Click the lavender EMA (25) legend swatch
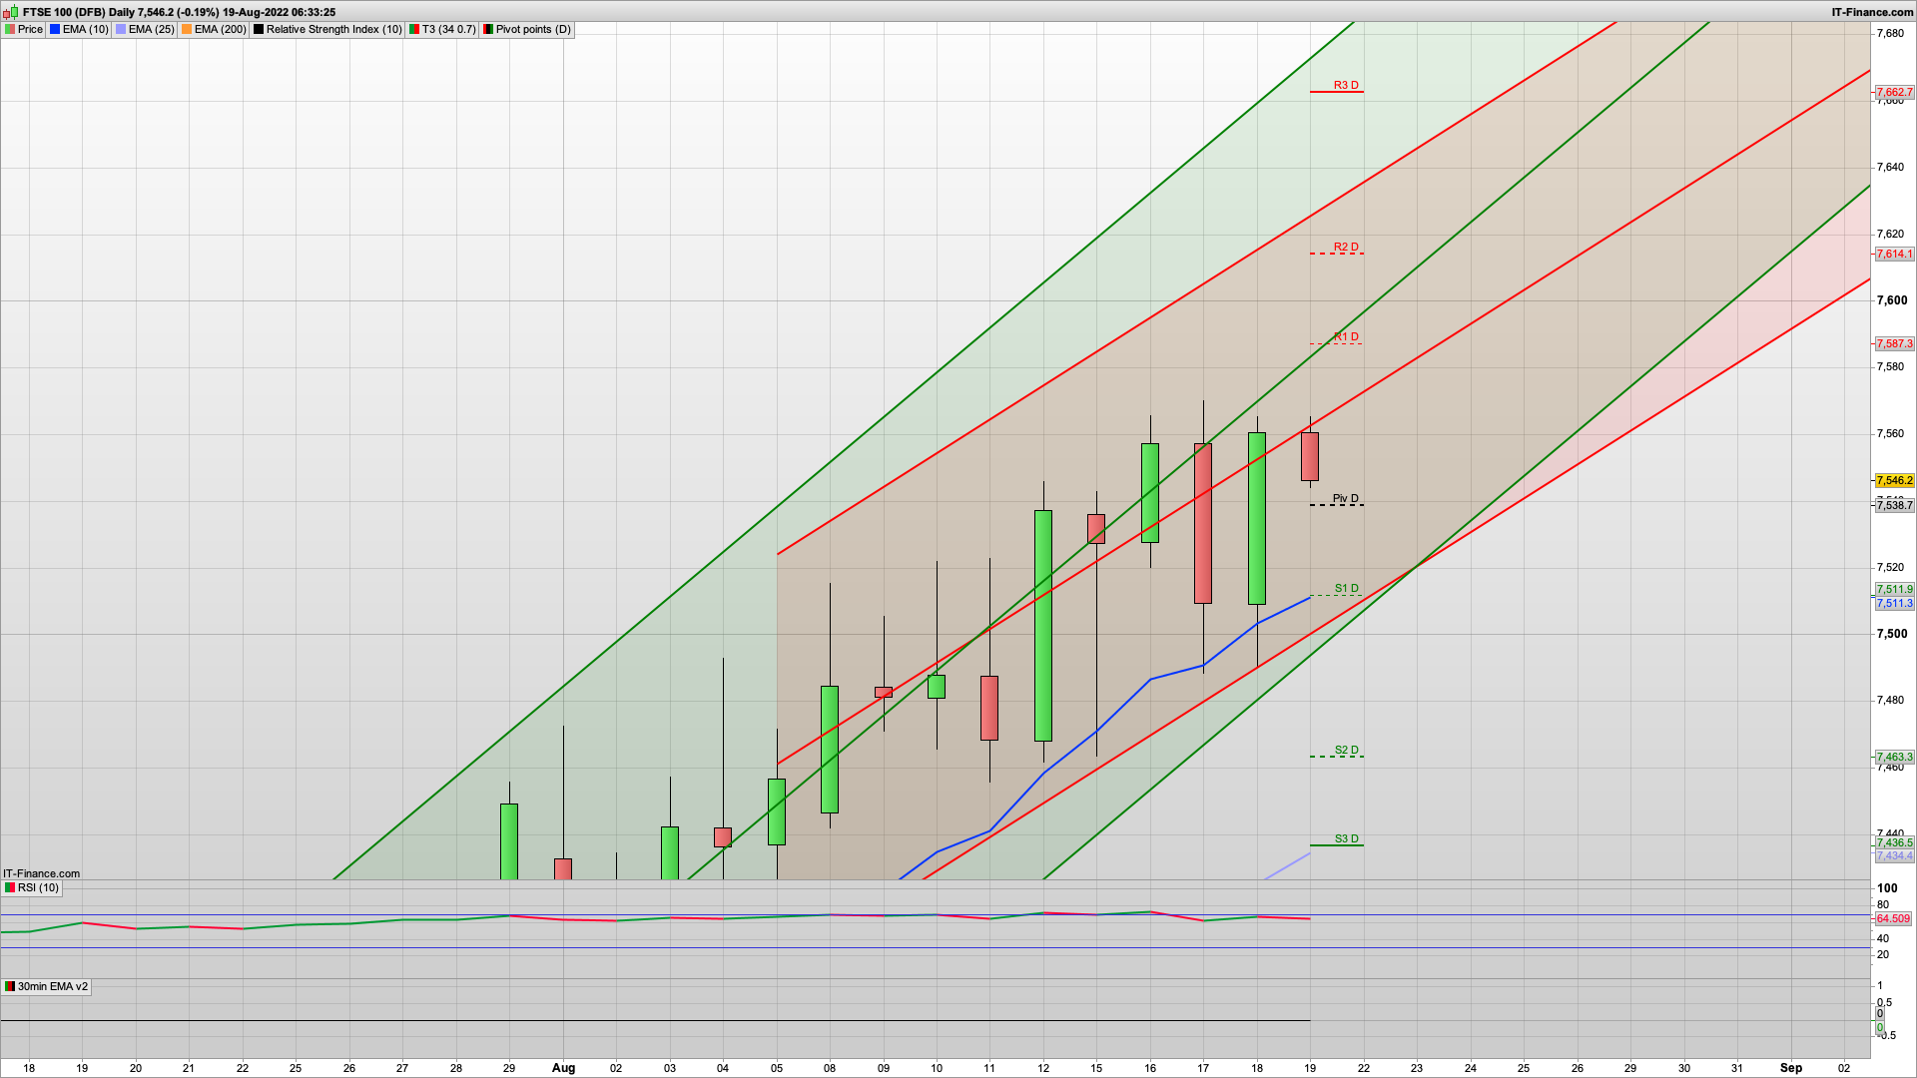Image resolution: width=1917 pixels, height=1078 pixels. (x=121, y=29)
